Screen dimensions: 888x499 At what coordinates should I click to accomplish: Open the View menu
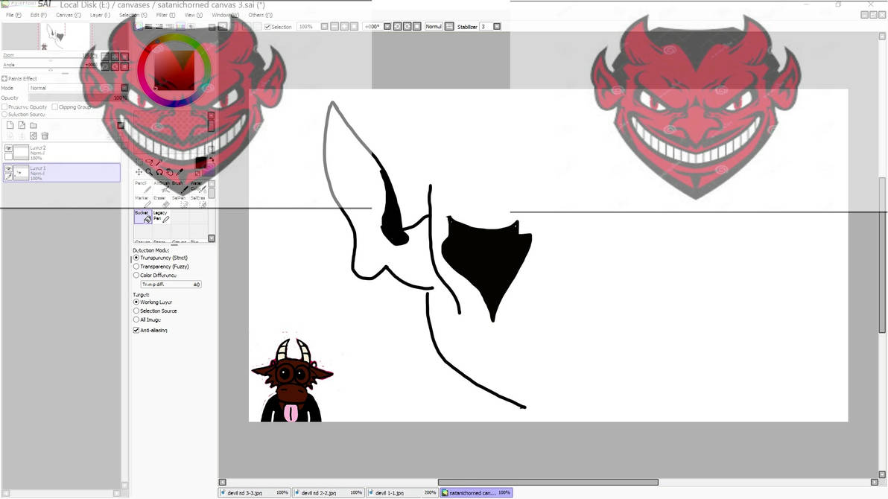coord(193,16)
